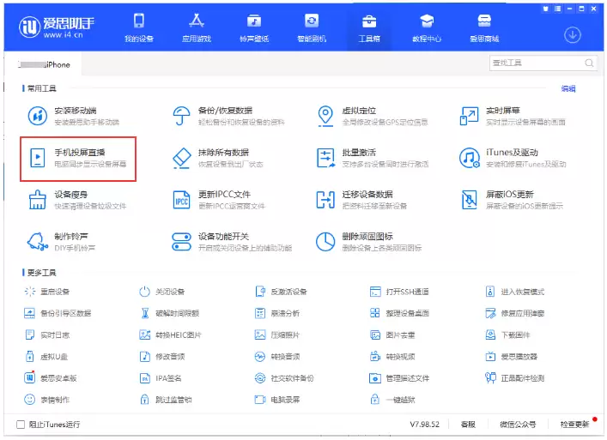Click 编辑 link for common tools
The image size is (607, 440).
(x=568, y=88)
